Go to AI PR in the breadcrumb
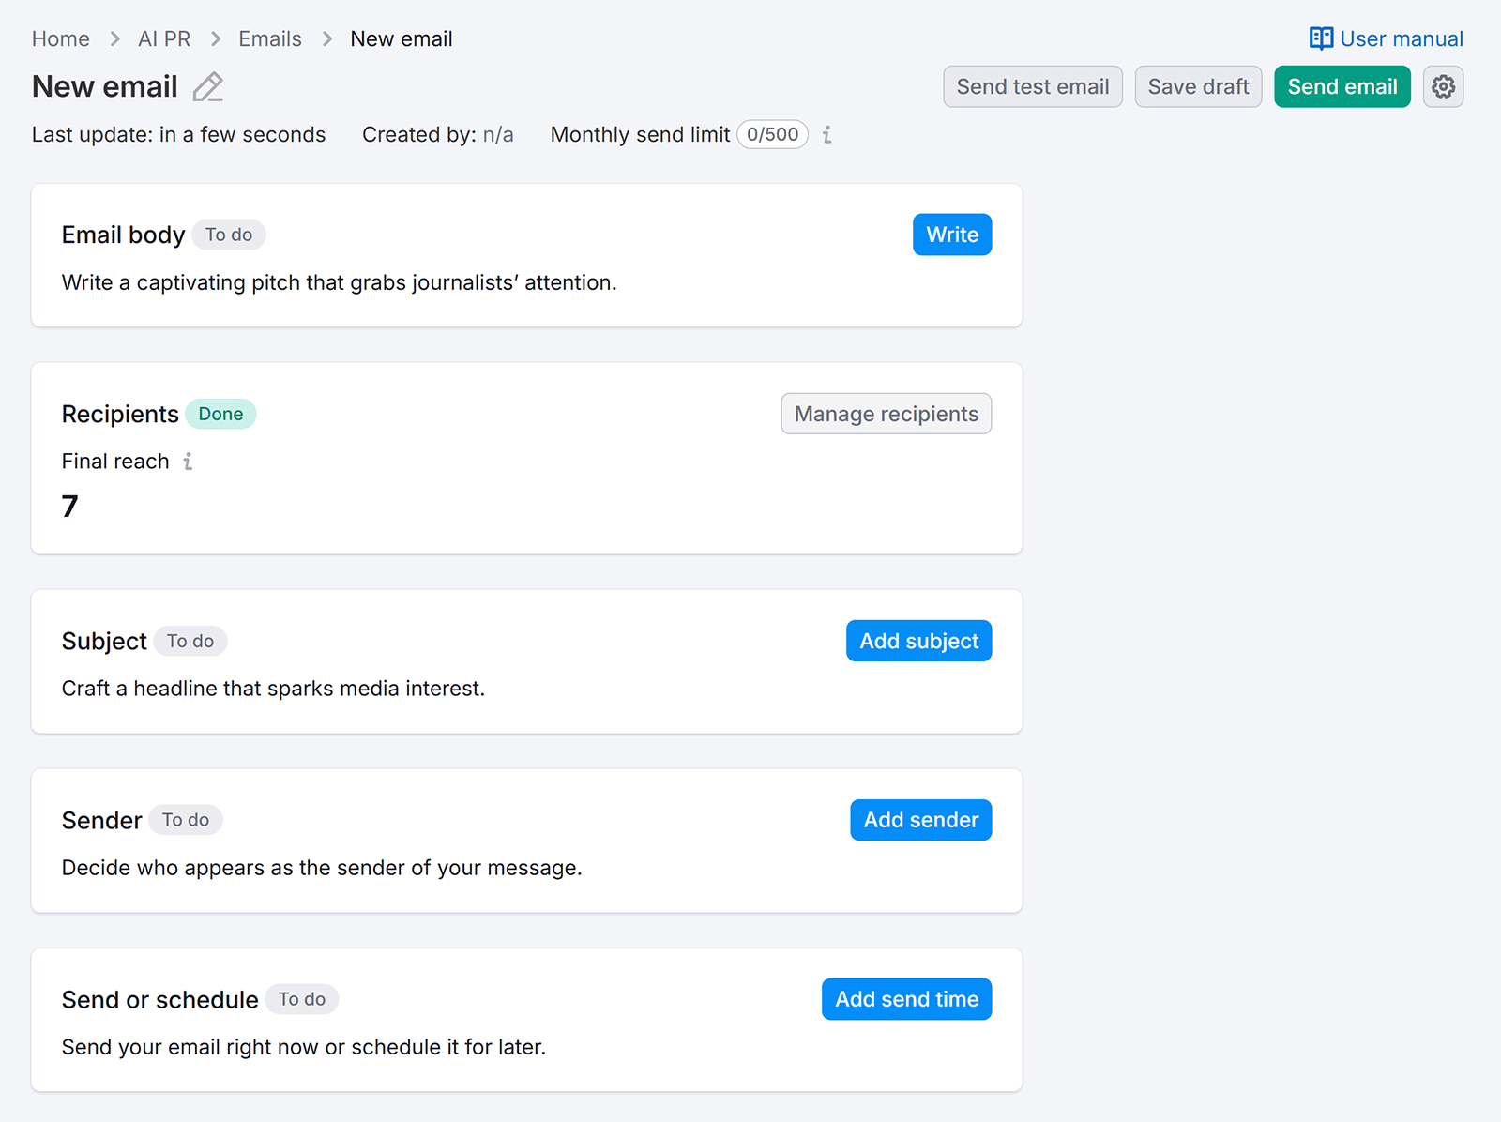Screen dimensions: 1501x1122 (163, 38)
